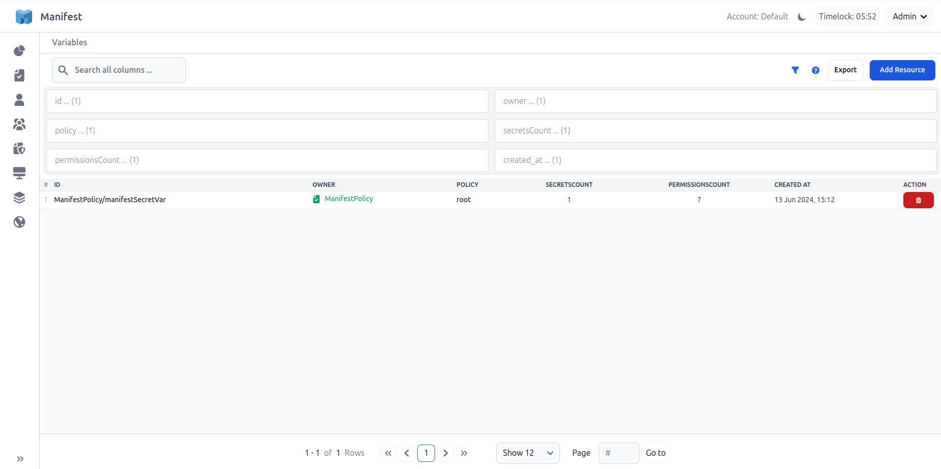Sort by the SECRETSCOUNT column header
Image resolution: width=941 pixels, height=469 pixels.
click(x=569, y=185)
